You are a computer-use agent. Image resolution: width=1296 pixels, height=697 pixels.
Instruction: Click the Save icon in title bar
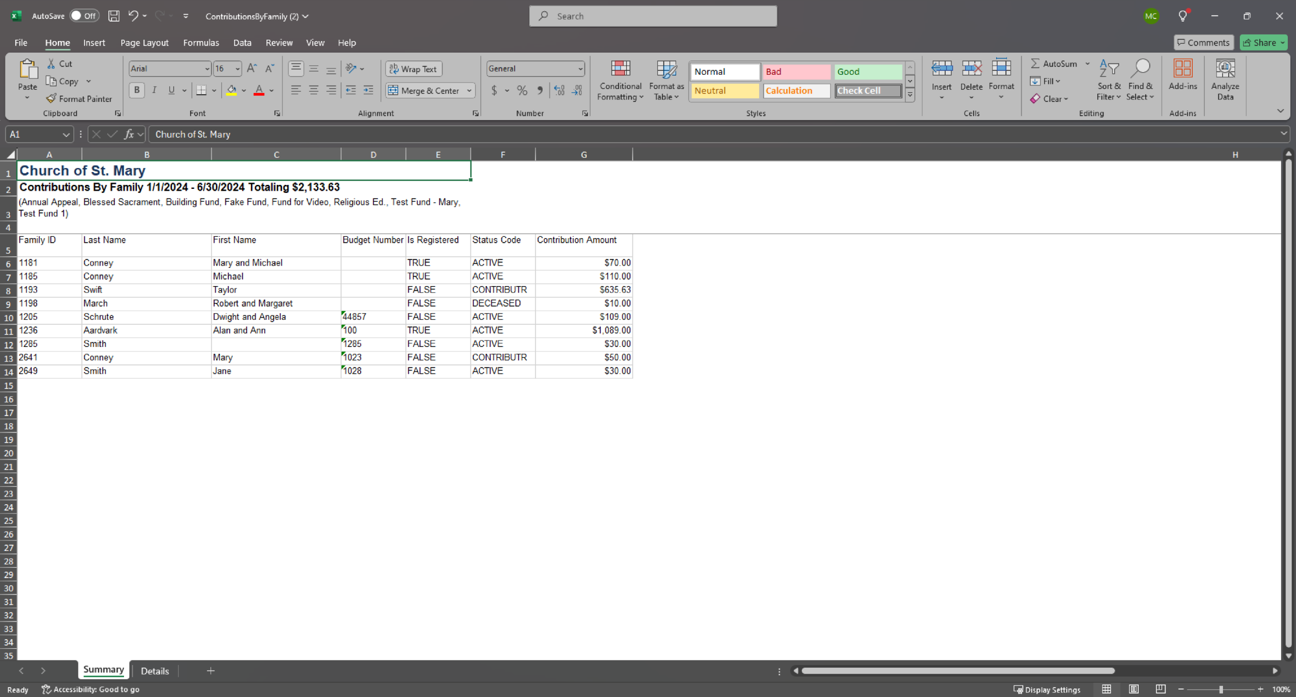tap(114, 16)
